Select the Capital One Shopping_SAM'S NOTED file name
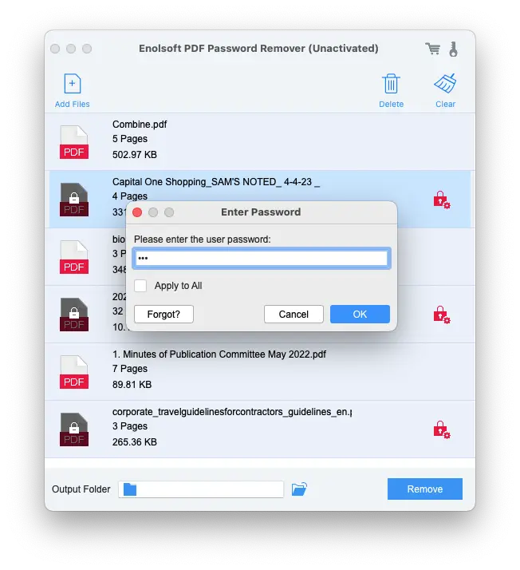 tap(216, 182)
